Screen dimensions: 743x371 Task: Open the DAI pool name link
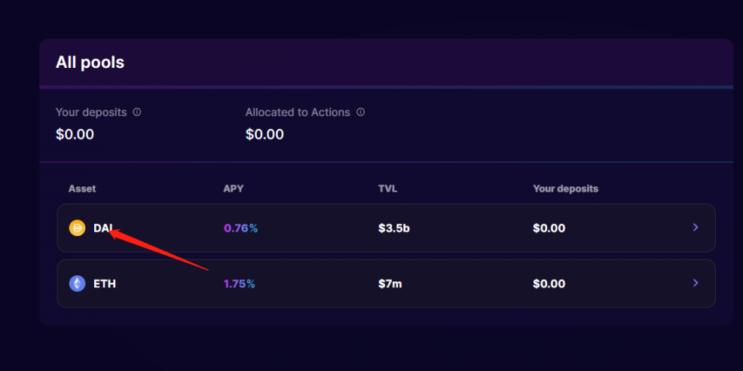(102, 228)
